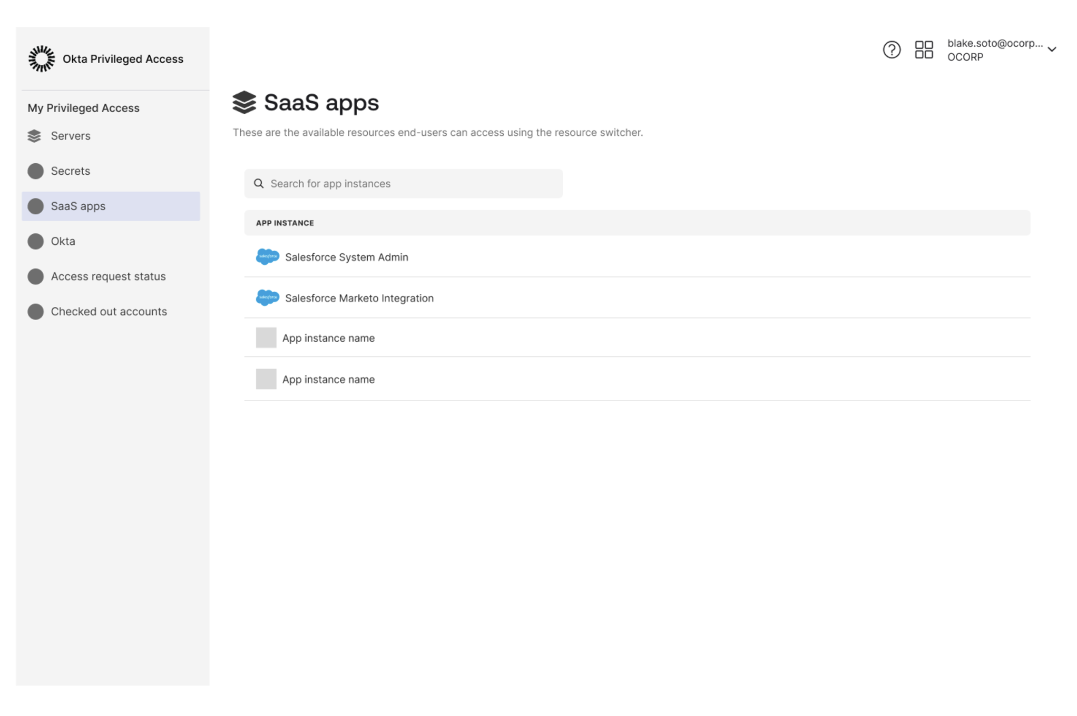Open the Checked out accounts section

[x=108, y=311]
